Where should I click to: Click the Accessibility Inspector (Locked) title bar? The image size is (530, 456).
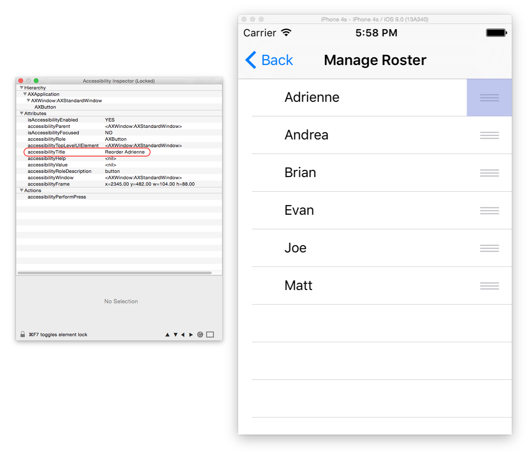click(x=119, y=80)
